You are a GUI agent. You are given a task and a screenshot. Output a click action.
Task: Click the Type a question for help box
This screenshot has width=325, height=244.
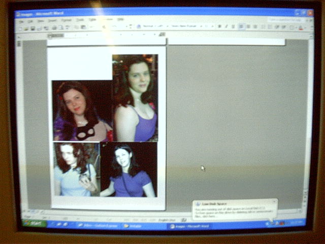[285, 20]
